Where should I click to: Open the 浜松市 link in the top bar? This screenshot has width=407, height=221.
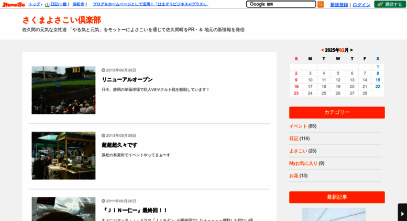pyautogui.click(x=79, y=4)
